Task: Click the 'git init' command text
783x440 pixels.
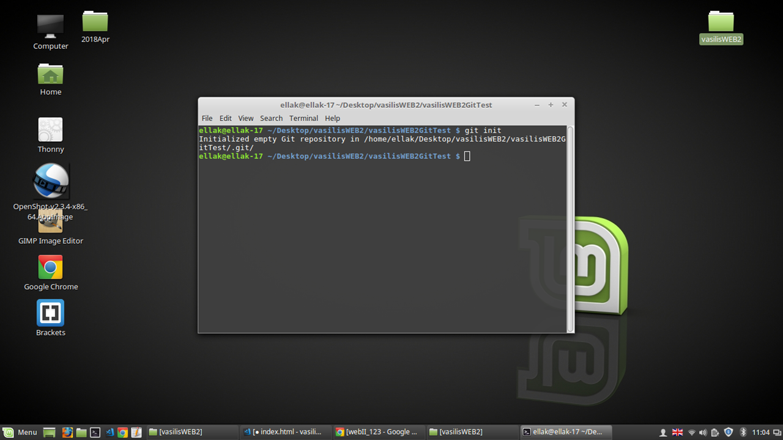Action: tap(483, 130)
